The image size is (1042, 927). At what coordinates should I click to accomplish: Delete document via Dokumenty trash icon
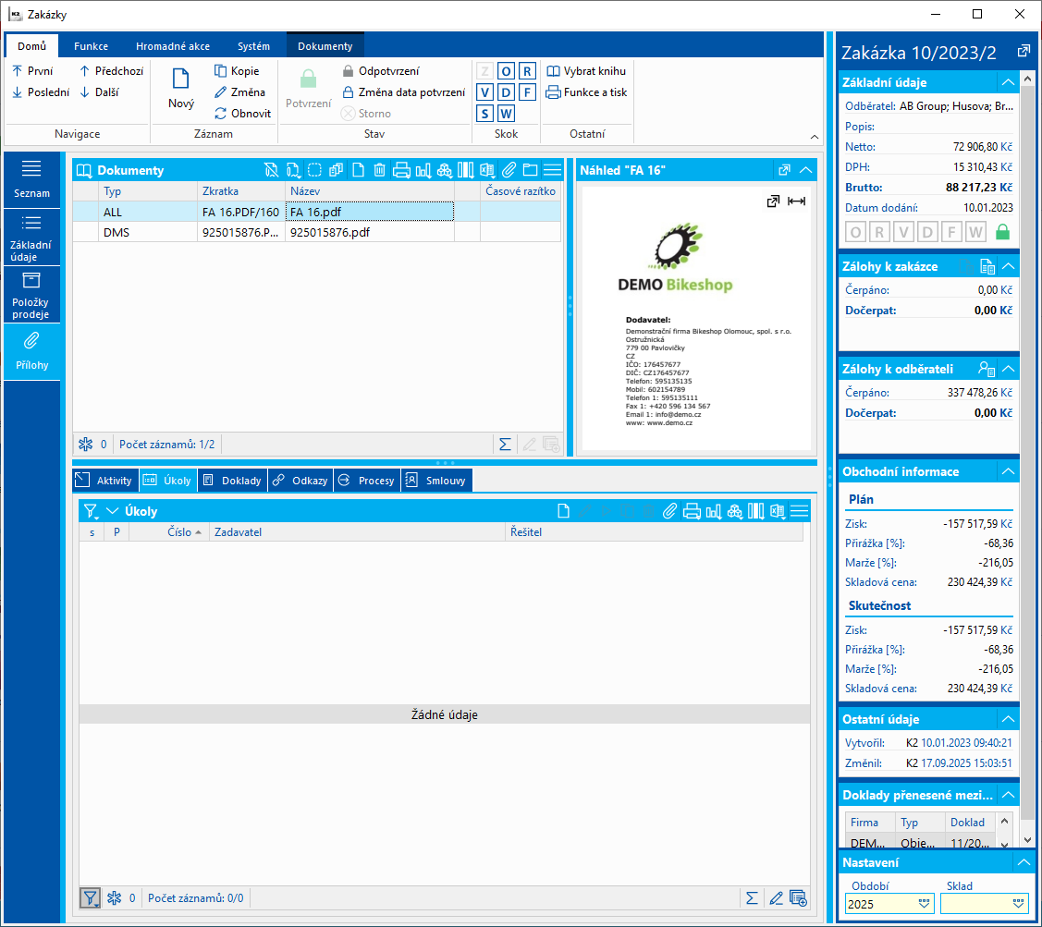[379, 170]
